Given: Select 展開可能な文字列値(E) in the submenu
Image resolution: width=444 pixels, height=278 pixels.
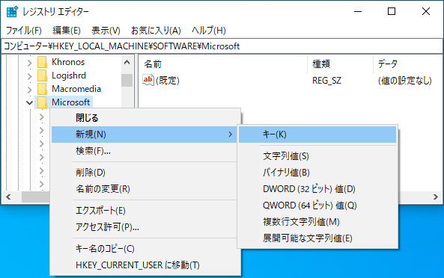Looking at the screenshot, I should pos(317,238).
